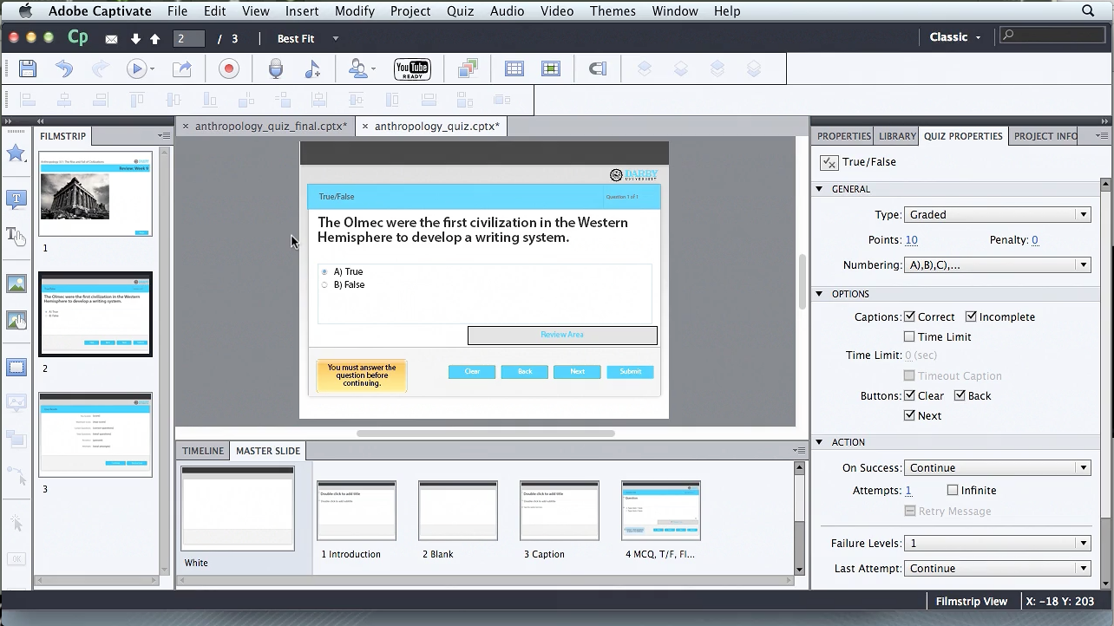Click the red Record button icon
1114x626 pixels.
tap(229, 69)
